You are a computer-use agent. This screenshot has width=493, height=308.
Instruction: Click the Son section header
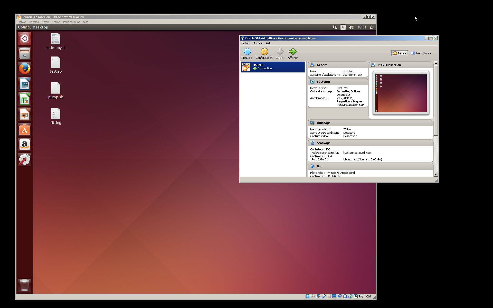point(371,166)
